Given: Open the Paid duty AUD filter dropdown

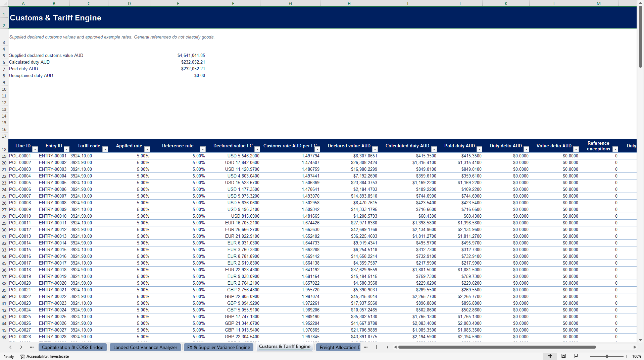Looking at the screenshot, I should (479, 149).
